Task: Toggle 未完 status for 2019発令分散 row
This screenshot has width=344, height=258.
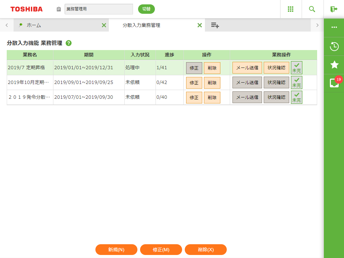Action: (297, 97)
